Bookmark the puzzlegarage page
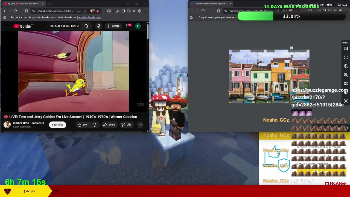Image resolution: width=350 pixels, height=197 pixels. point(218,11)
